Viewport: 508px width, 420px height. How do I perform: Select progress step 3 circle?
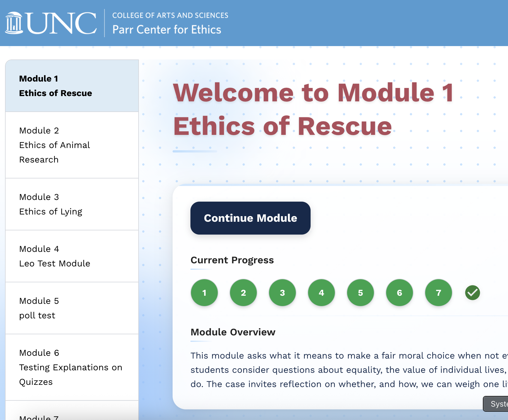282,293
